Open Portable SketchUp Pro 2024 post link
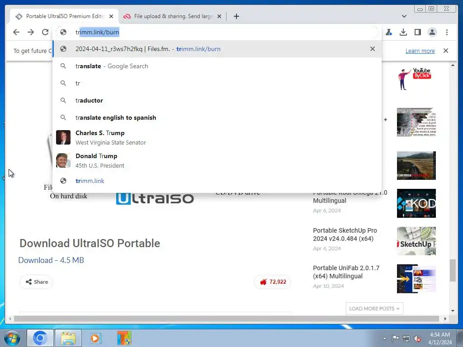463x347 pixels. tap(345, 234)
